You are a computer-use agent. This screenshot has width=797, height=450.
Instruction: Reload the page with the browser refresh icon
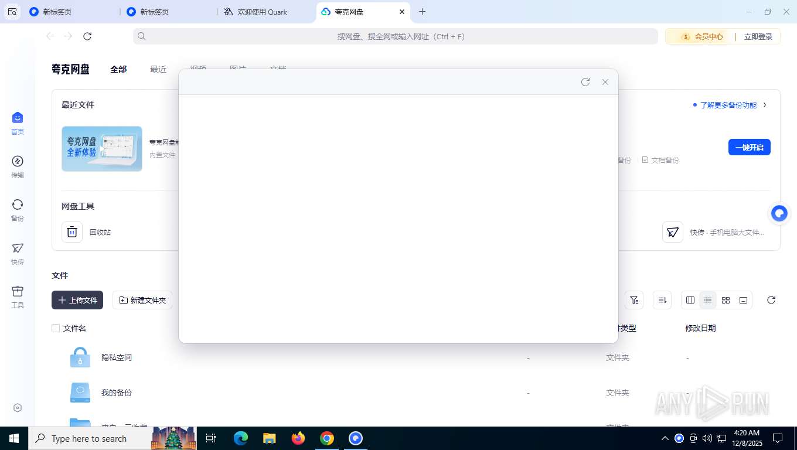(x=87, y=36)
